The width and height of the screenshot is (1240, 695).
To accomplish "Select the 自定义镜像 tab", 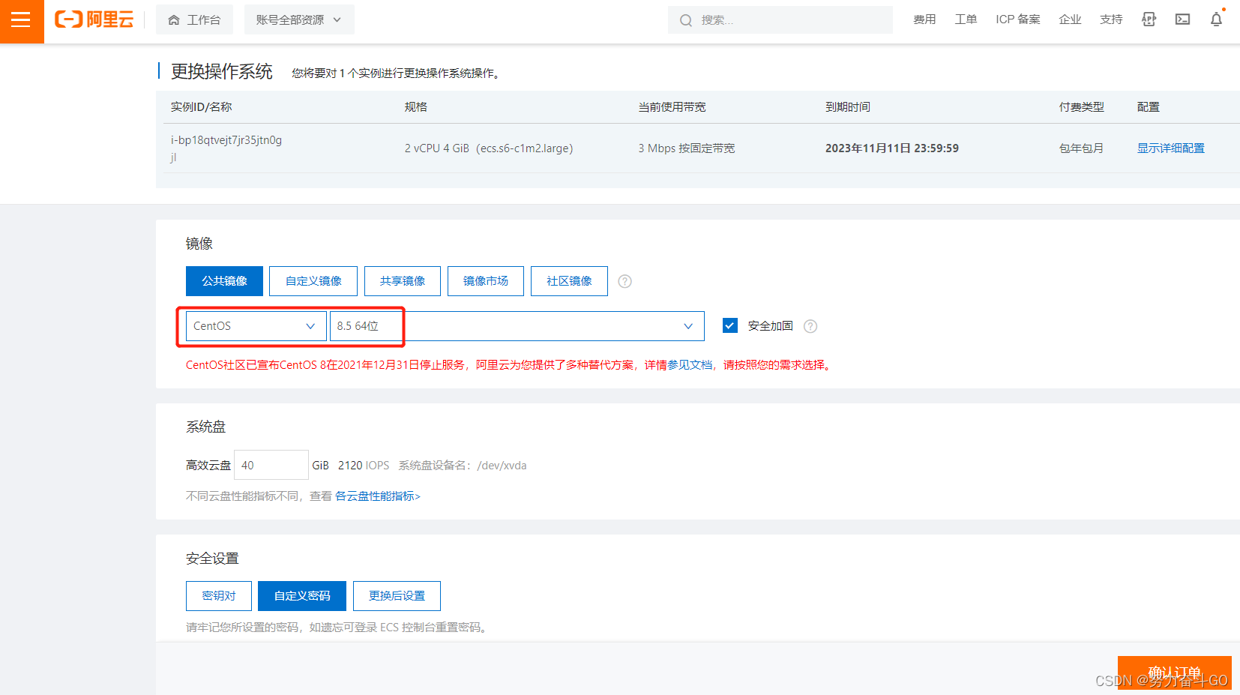I will 313,281.
